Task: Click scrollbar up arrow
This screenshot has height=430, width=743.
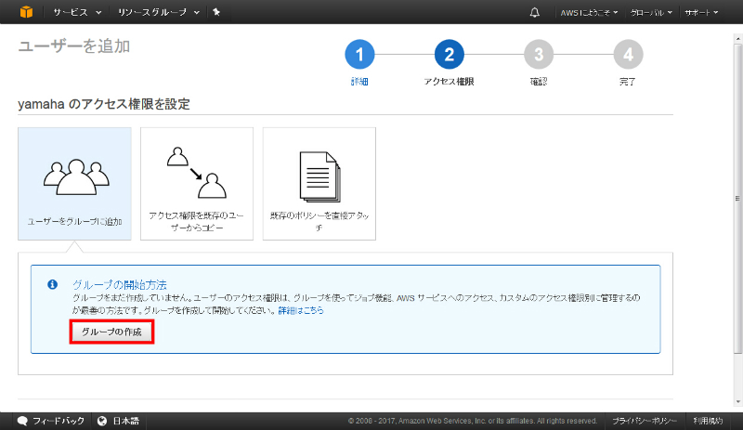Action: click(x=737, y=37)
